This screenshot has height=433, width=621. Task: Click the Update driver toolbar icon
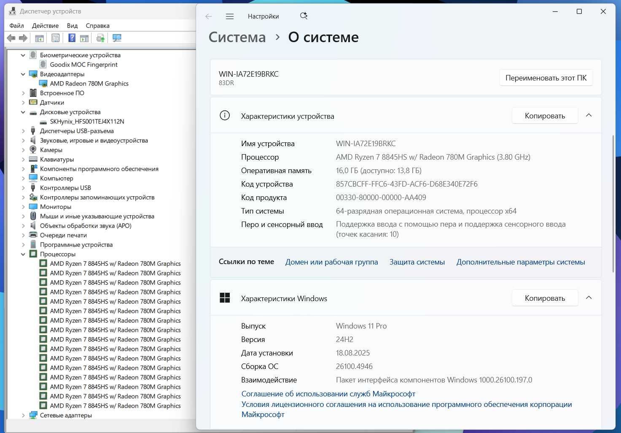pyautogui.click(x=100, y=38)
